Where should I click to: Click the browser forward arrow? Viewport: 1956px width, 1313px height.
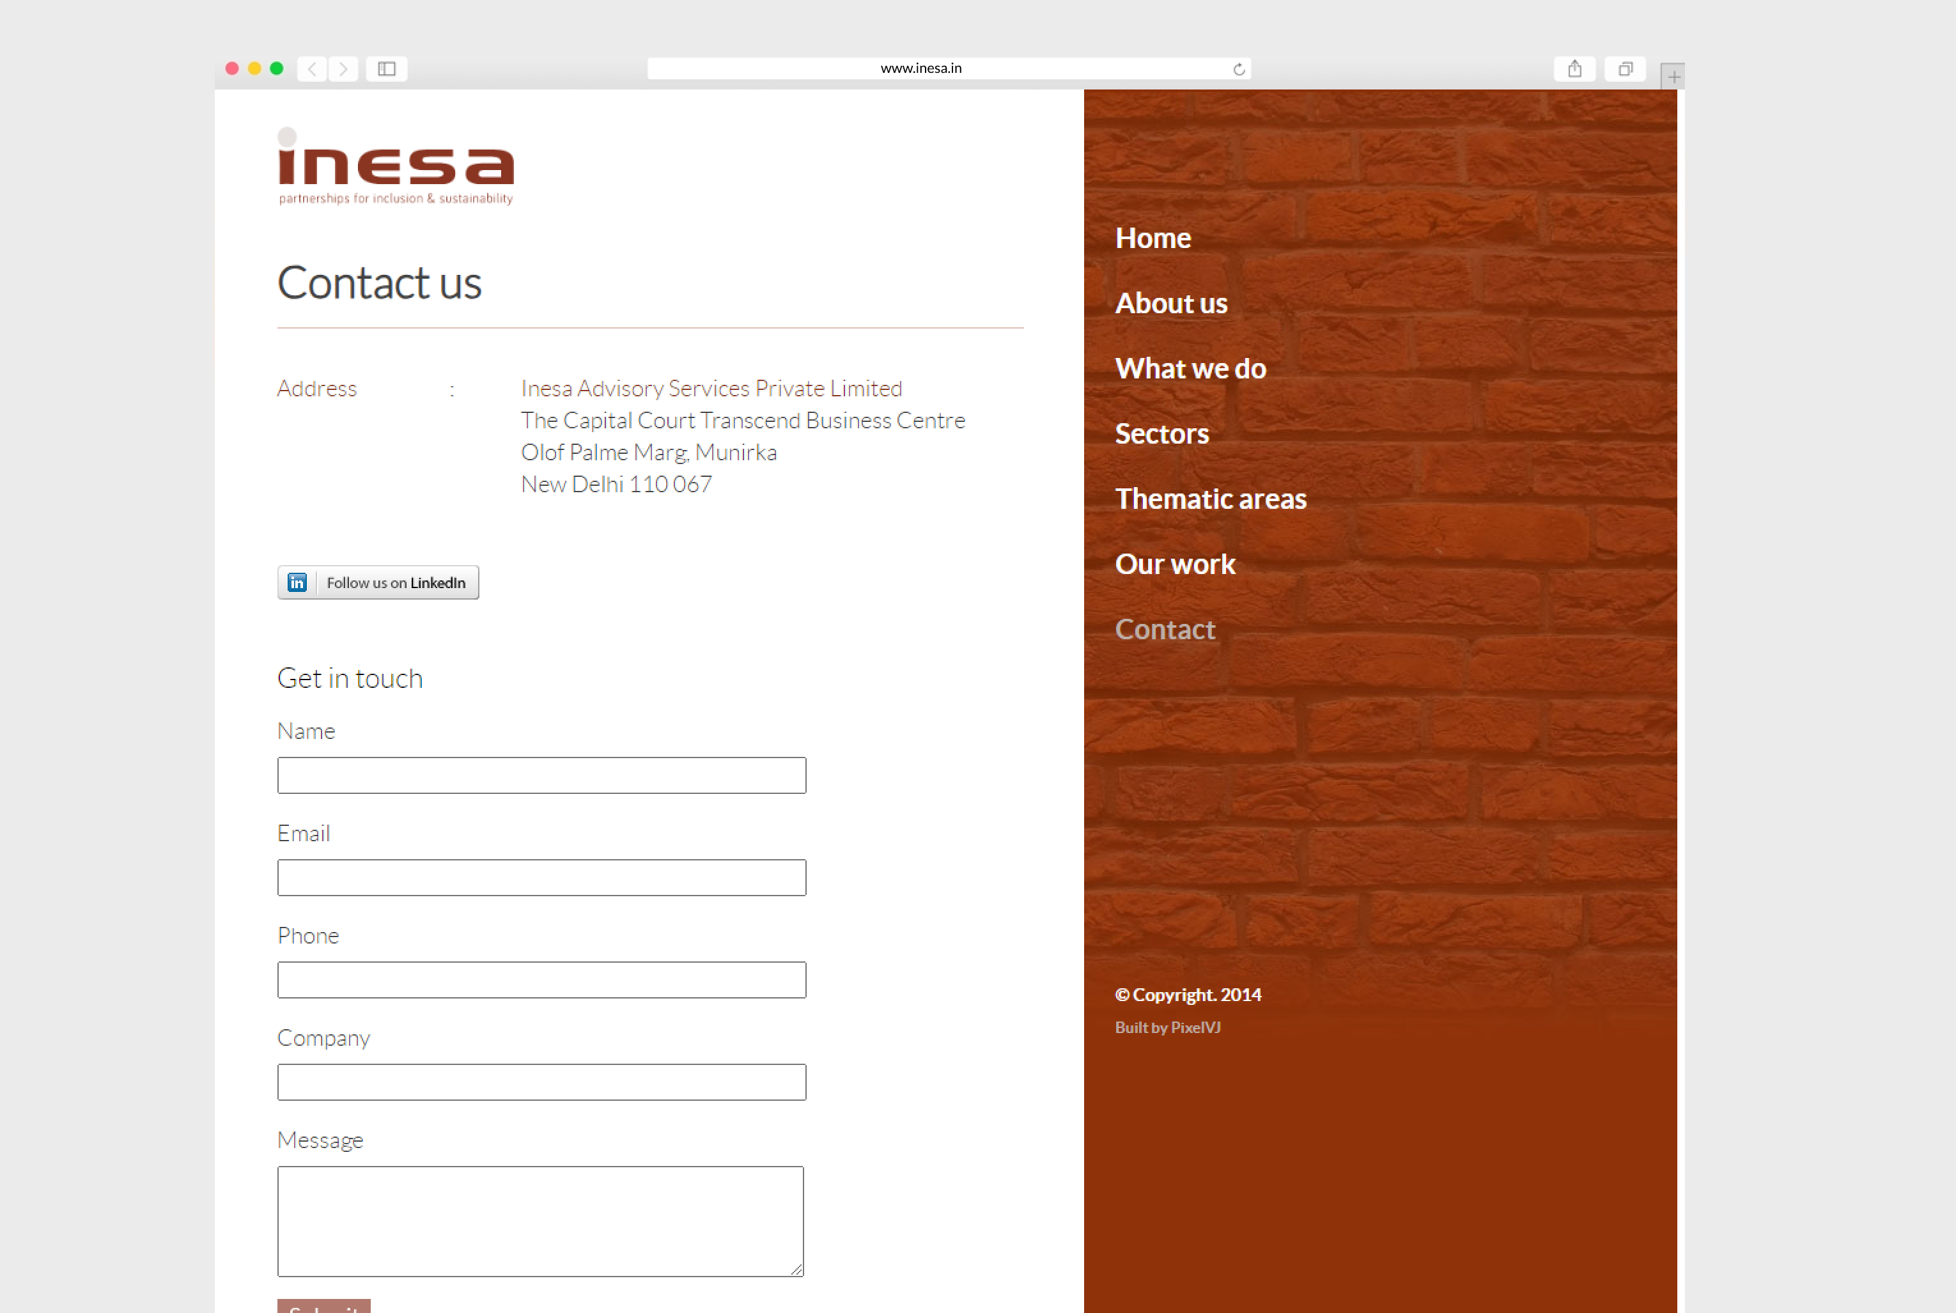[x=343, y=68]
